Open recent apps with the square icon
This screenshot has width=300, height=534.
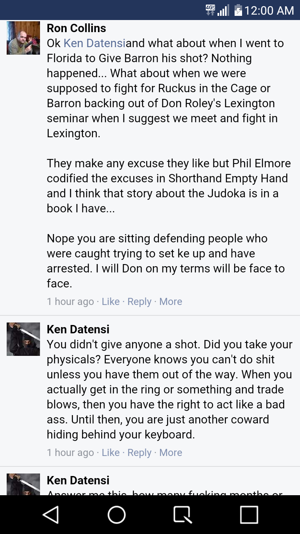(x=249, y=515)
